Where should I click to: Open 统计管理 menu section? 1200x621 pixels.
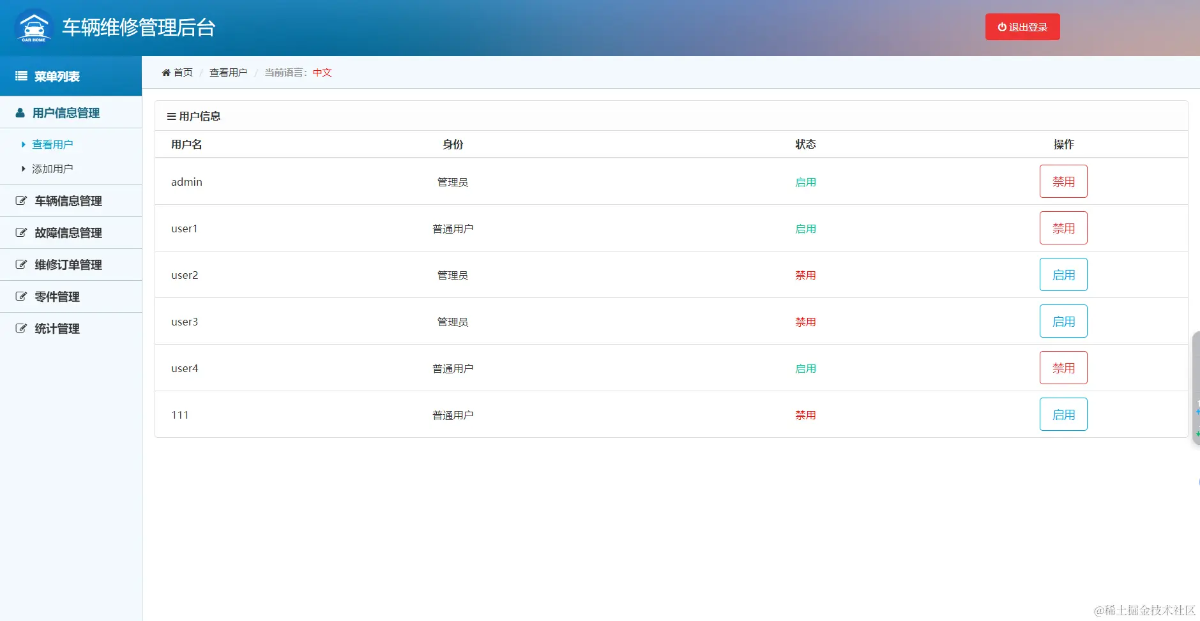tap(71, 329)
